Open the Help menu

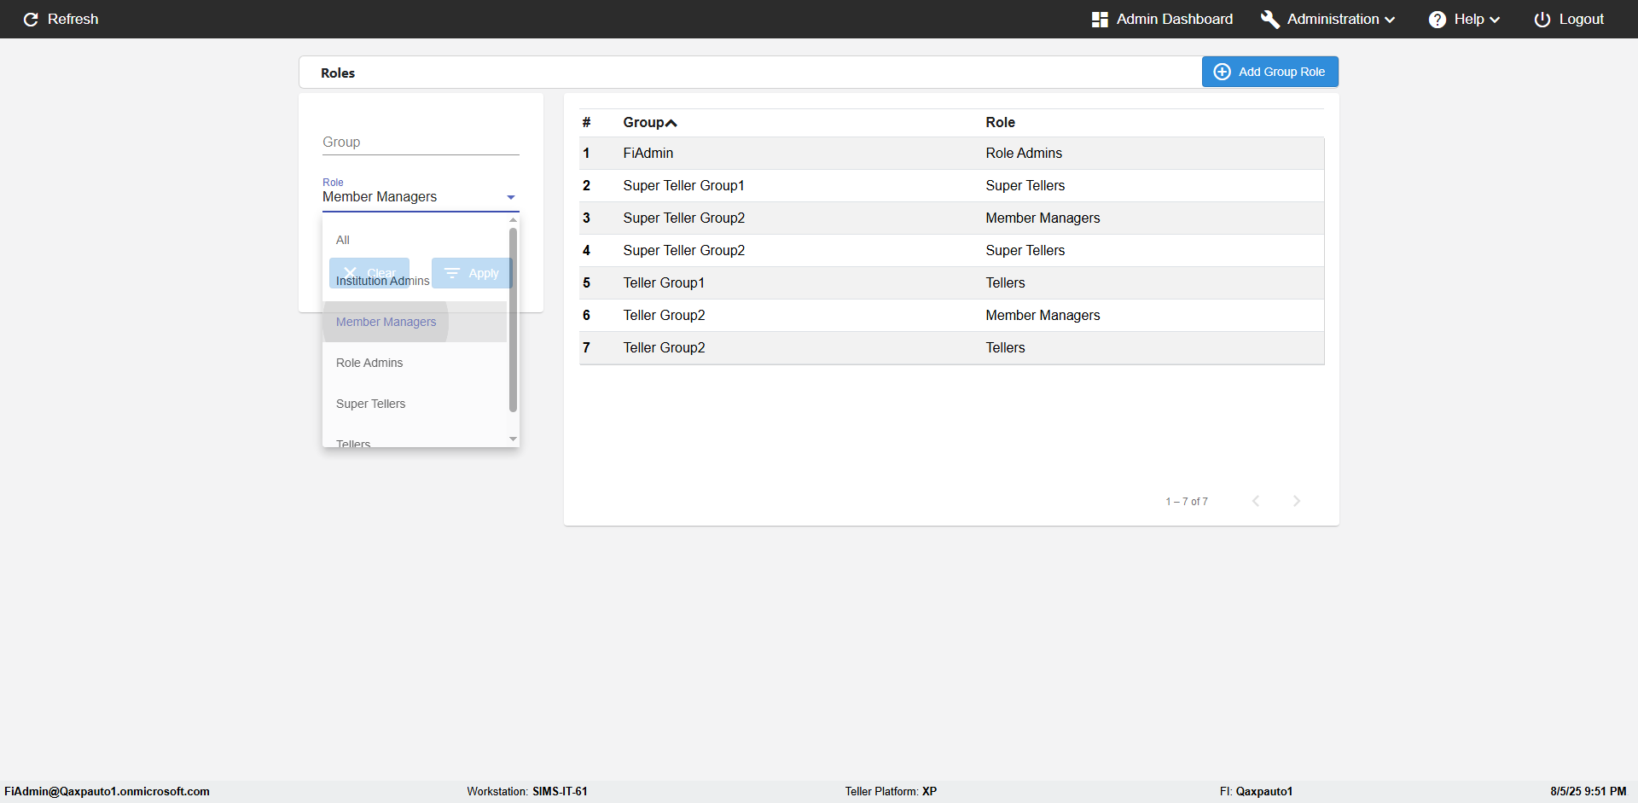tap(1464, 19)
